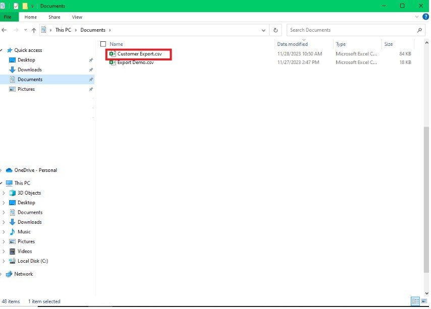Click the New Folder icon in title bar
This screenshot has height=309, width=431.
(x=25, y=6)
